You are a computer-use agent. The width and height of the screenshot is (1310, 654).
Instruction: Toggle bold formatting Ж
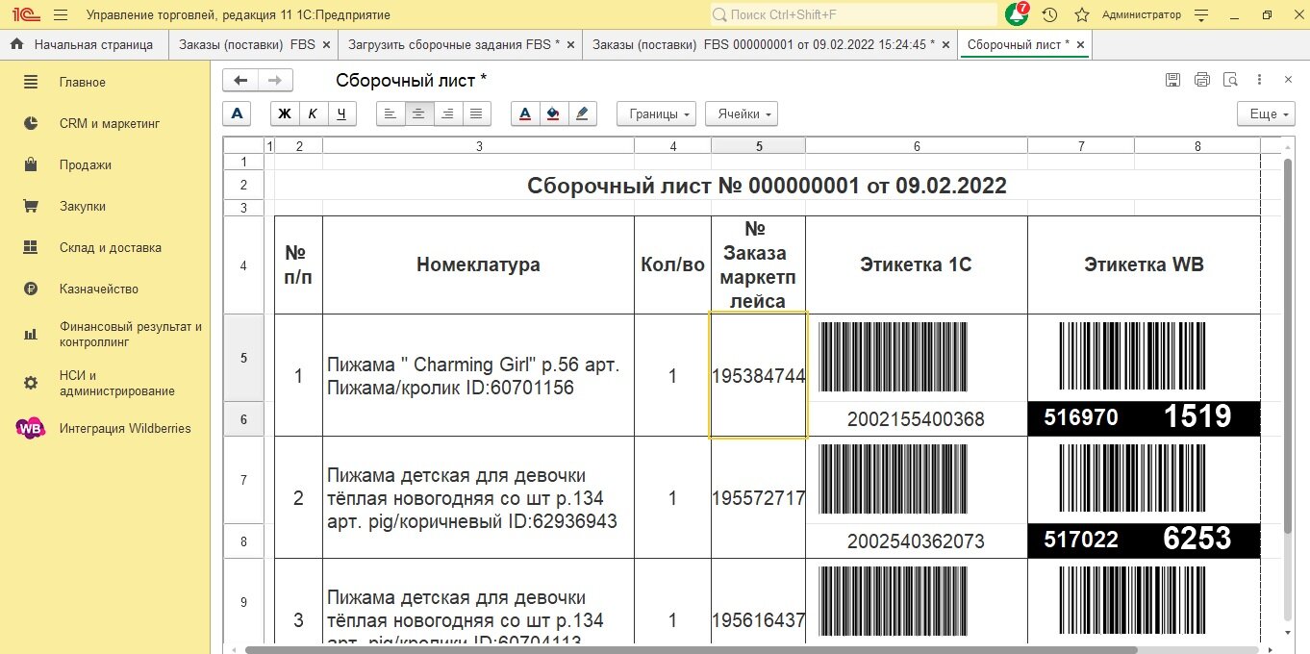(285, 113)
